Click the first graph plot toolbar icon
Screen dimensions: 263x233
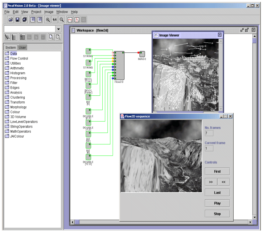click(x=70, y=20)
